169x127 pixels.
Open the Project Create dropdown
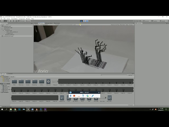tap(3, 75)
